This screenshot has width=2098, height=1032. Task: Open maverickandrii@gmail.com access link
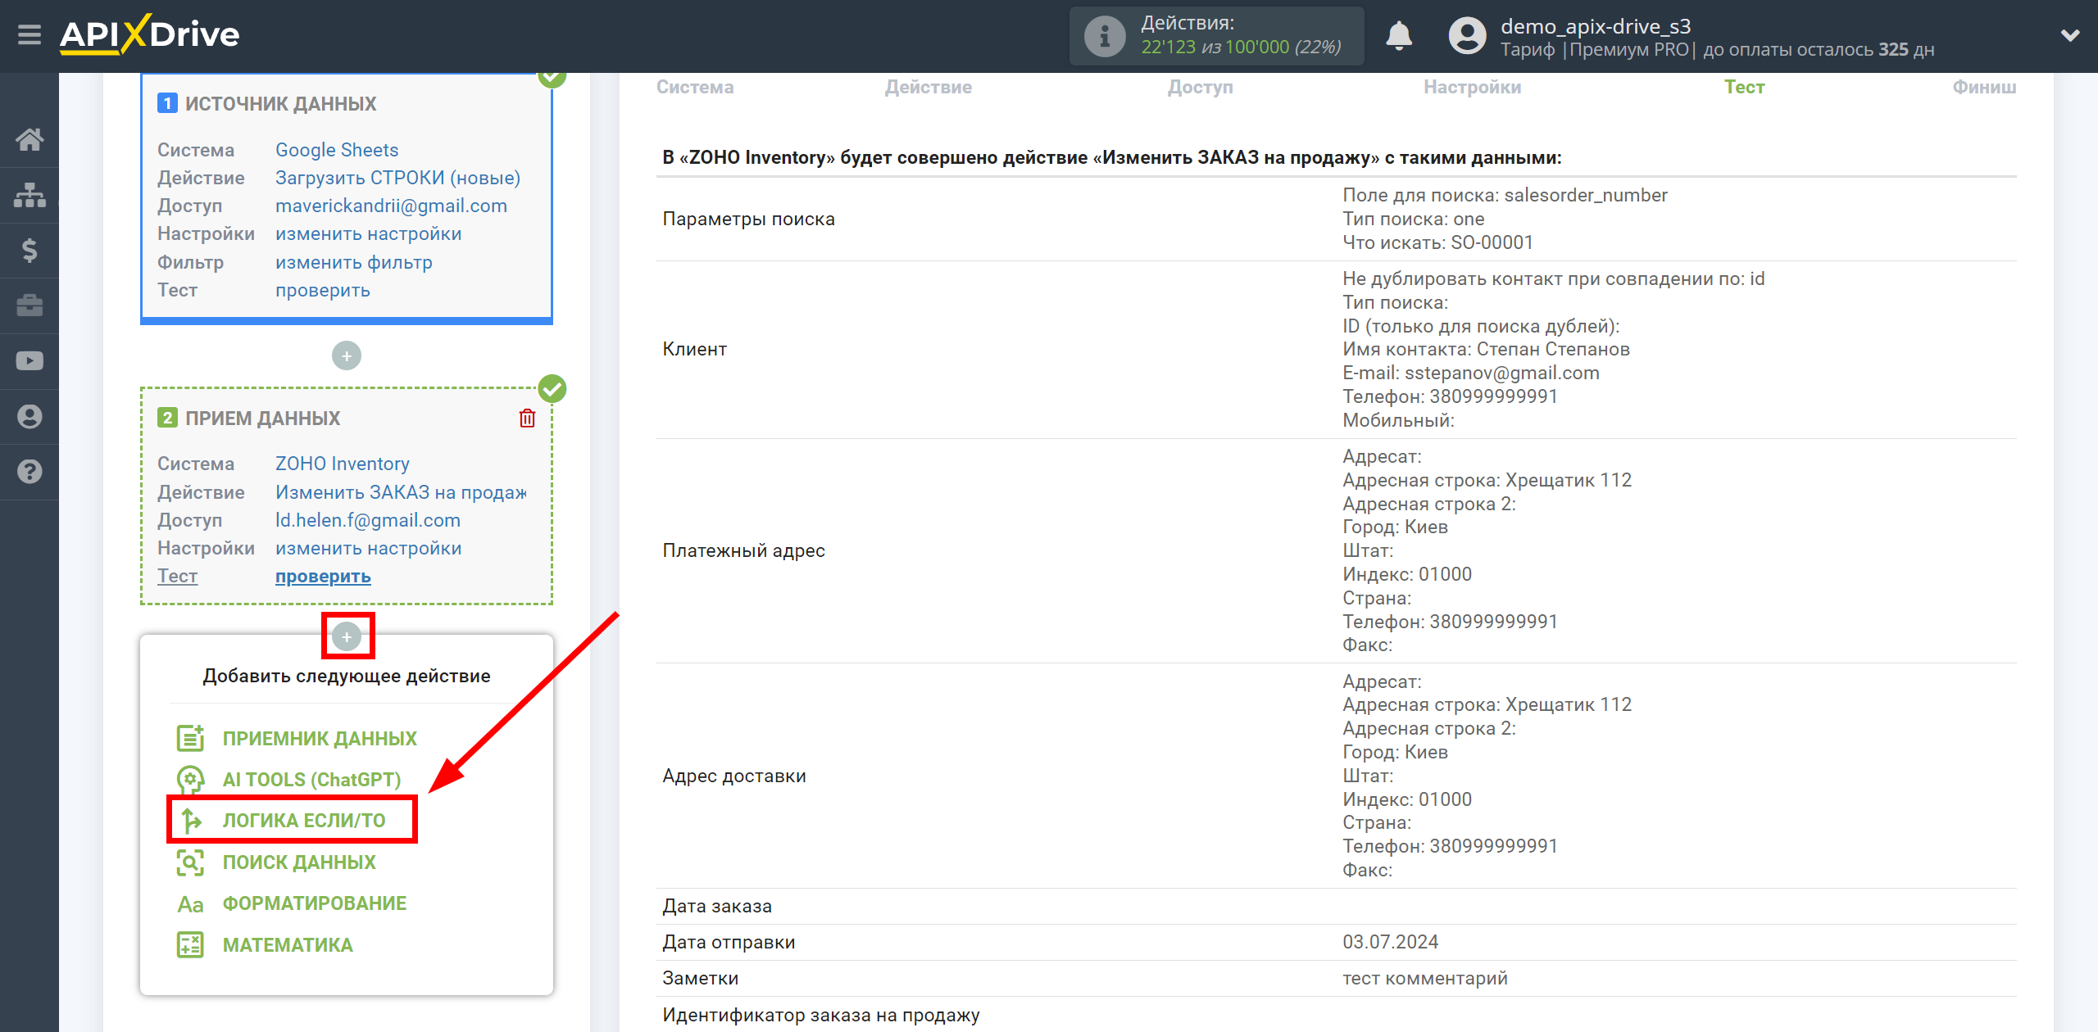point(391,206)
